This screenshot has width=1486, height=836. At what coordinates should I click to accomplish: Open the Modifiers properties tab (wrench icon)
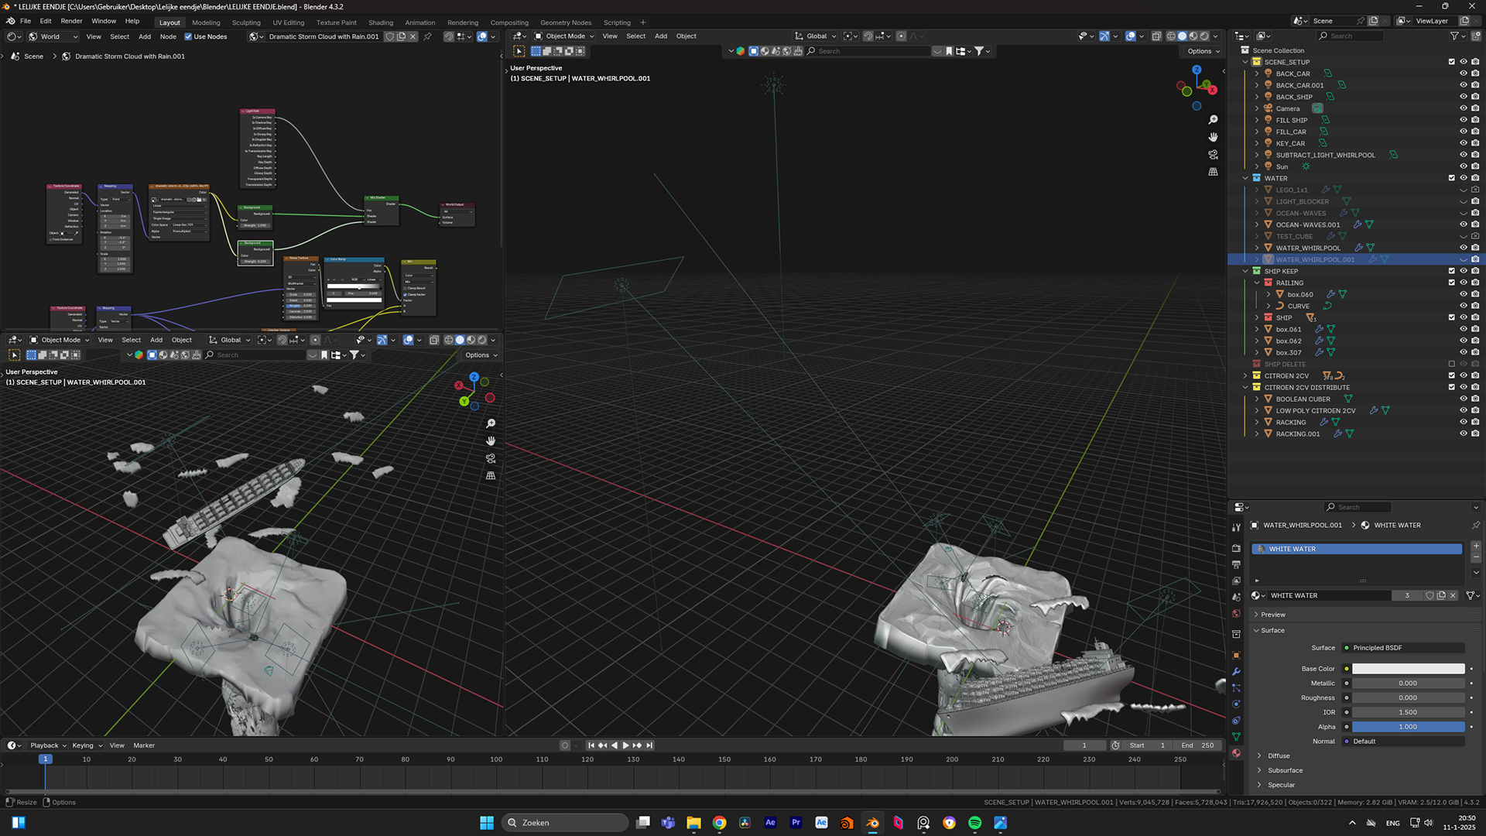pos(1236,672)
